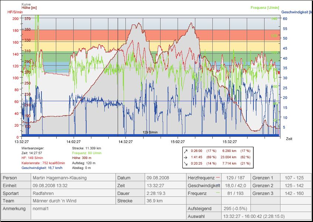Click the red Herzfrequenz line marker
Image resolution: width=313 pixels, height=222 pixels.
pyautogui.click(x=217, y=177)
